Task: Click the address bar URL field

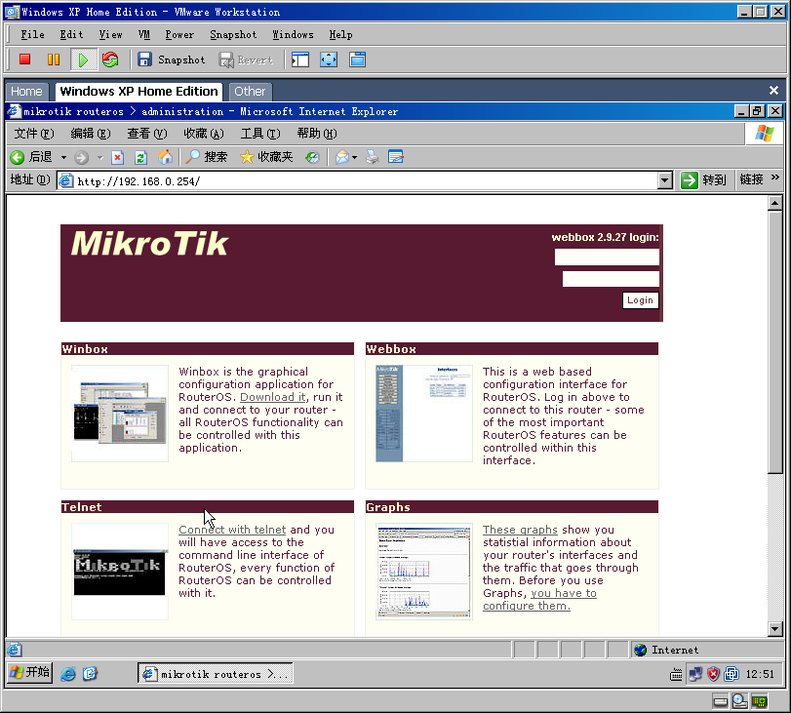Action: pos(358,180)
